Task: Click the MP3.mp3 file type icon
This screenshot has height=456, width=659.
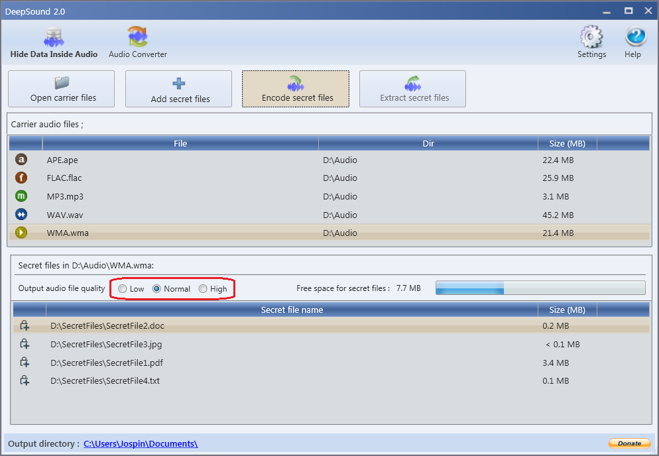Action: point(21,196)
